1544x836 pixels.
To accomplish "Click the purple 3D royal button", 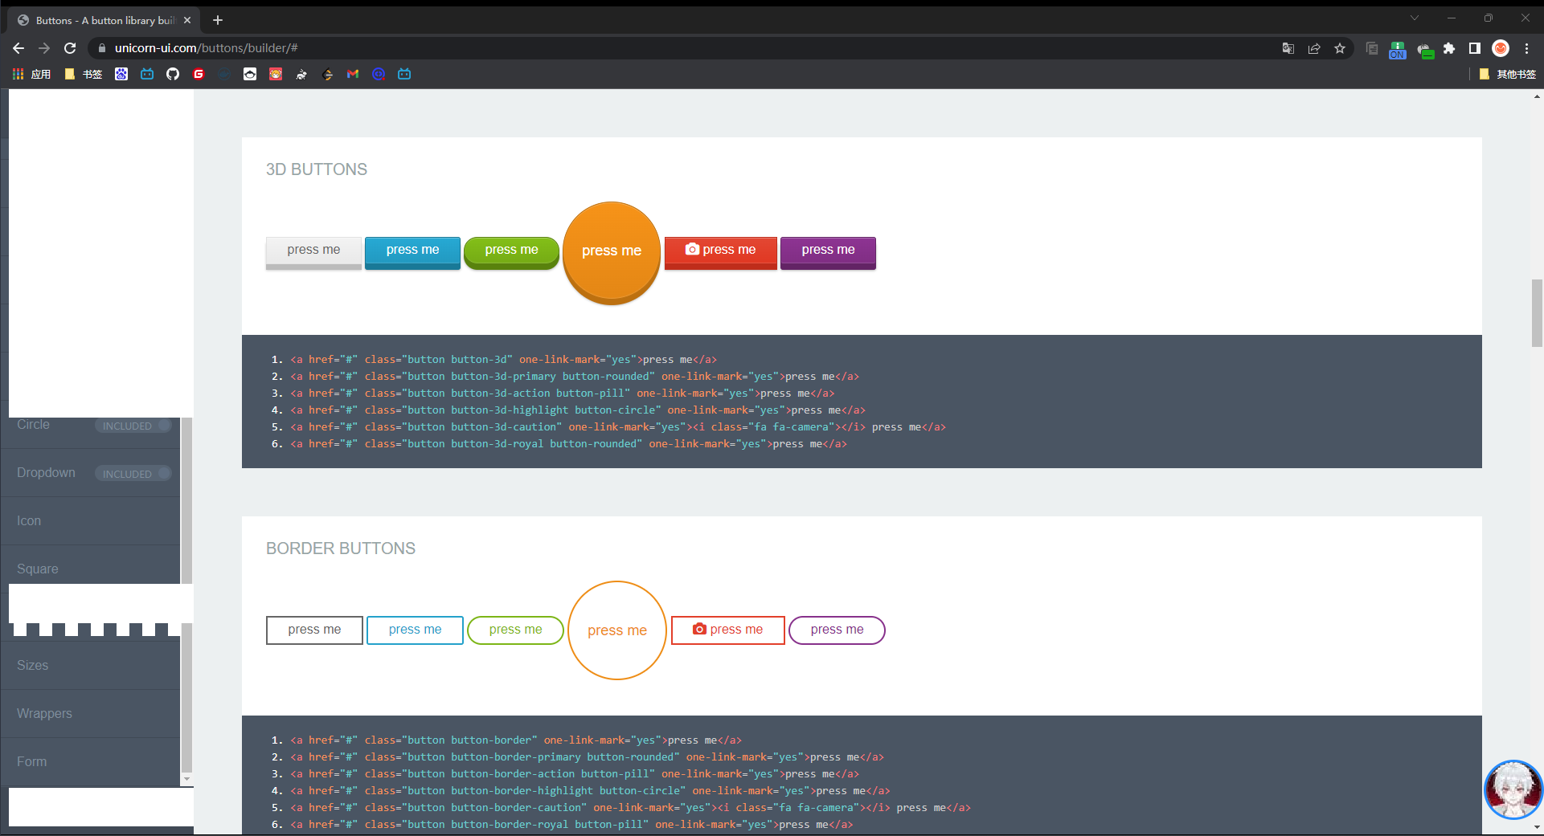I will 828,251.
